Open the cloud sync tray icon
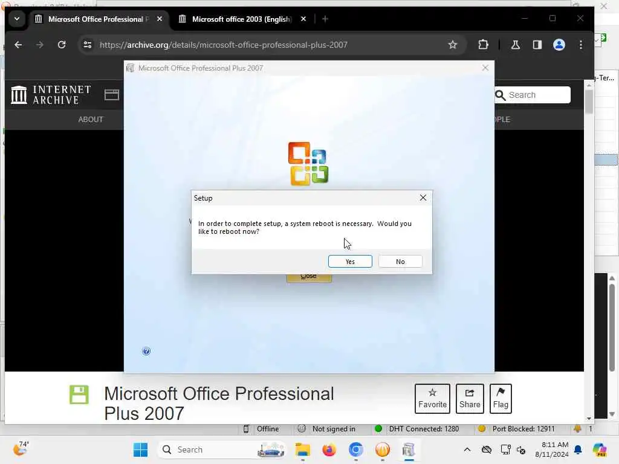The height and width of the screenshot is (464, 619). click(487, 449)
